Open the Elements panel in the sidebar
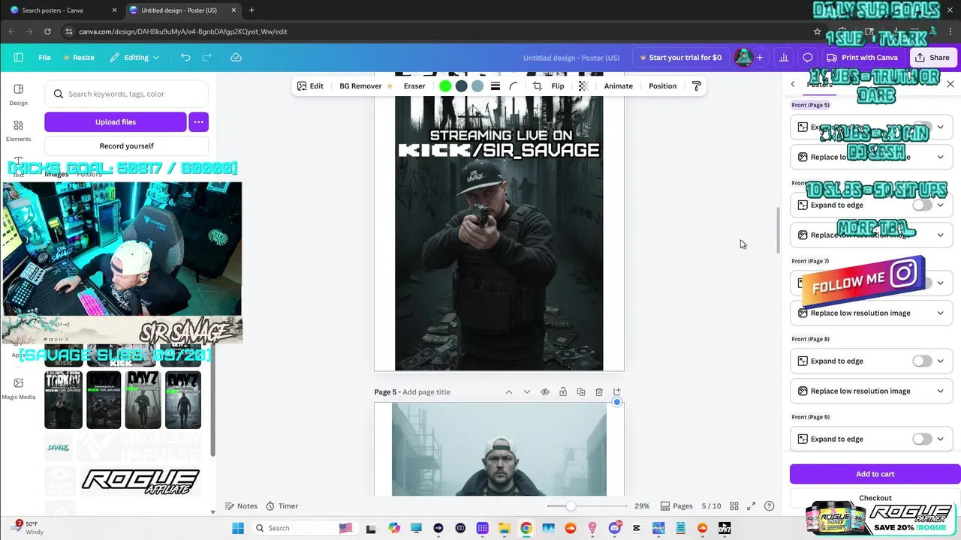961x540 pixels. point(19,130)
